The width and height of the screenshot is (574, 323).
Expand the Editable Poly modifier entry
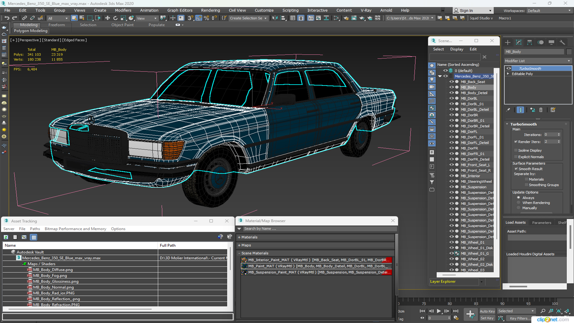click(508, 74)
